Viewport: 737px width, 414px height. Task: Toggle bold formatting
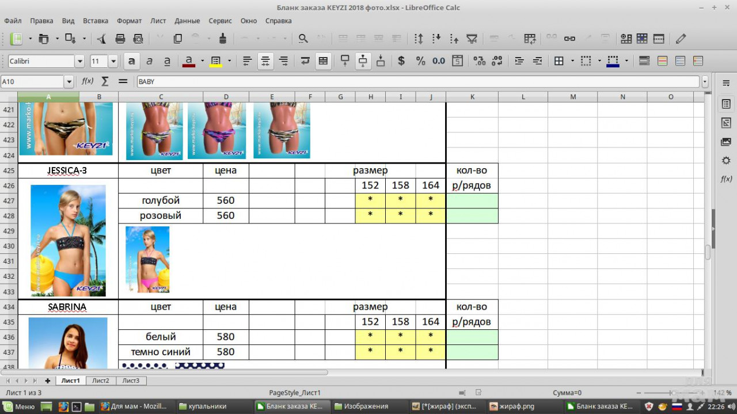(132, 61)
